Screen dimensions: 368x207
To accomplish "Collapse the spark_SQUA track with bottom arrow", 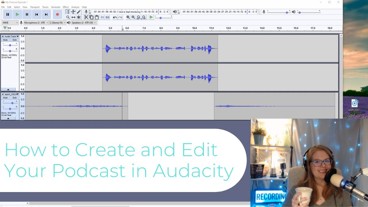I will (8, 118).
